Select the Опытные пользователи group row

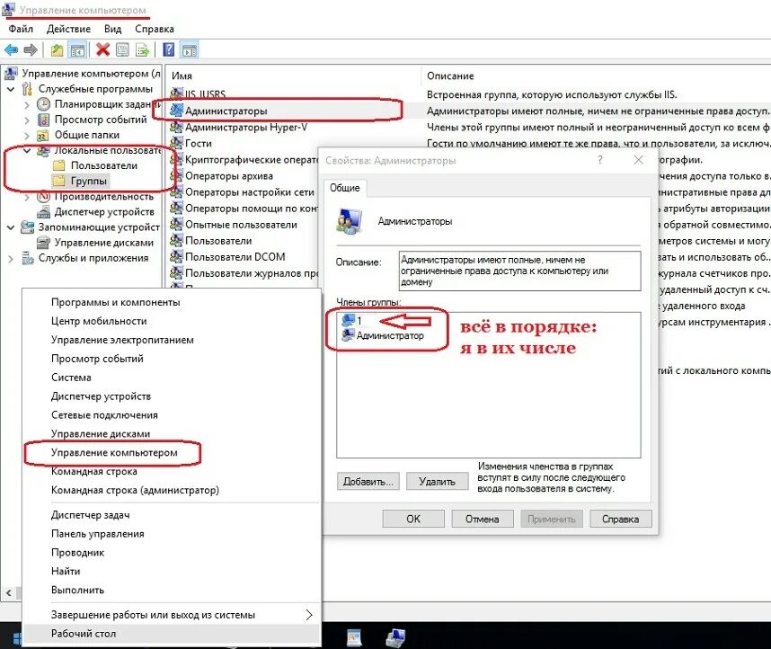point(241,225)
